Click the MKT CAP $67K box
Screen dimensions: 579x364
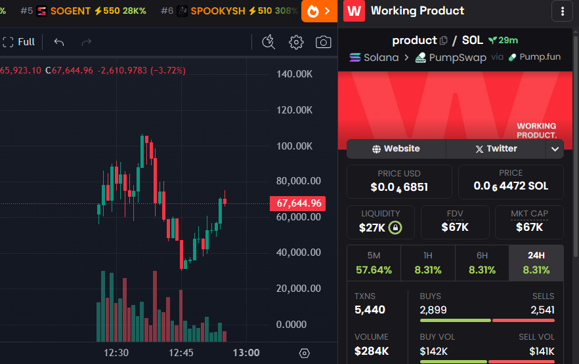529,222
